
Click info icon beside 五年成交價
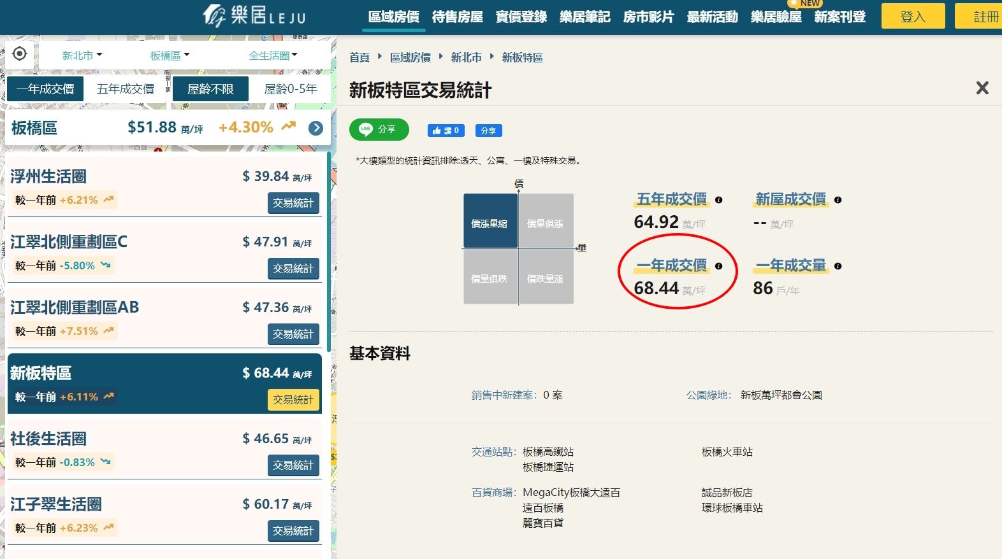719,200
